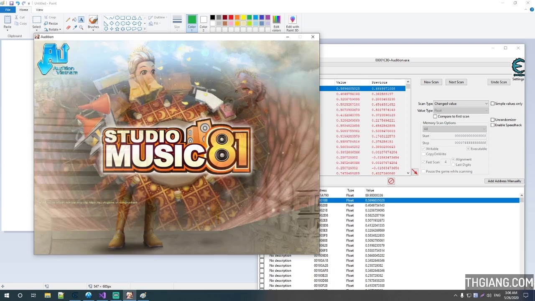Tick checkbox for address 00193AF8 row
This screenshot has height=301, width=535.
point(262,270)
